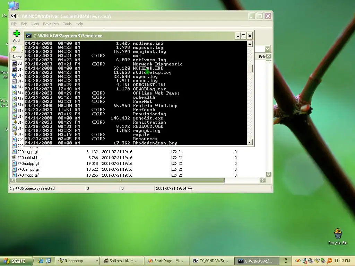355x266 pixels.
Task: Open the Recycle Bin
Action: pos(338,234)
